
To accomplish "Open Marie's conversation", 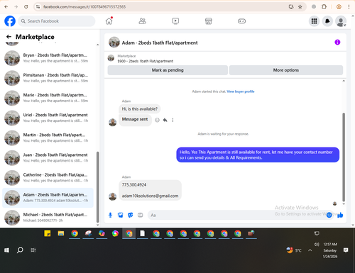I will tap(48, 98).
